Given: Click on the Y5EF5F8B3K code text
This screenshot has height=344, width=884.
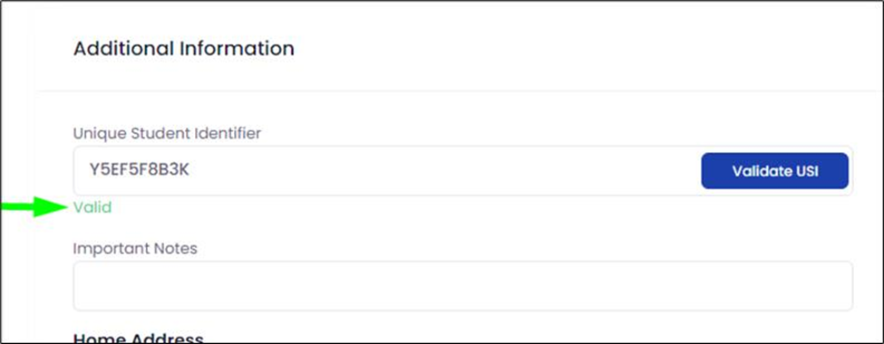Looking at the screenshot, I should (140, 170).
